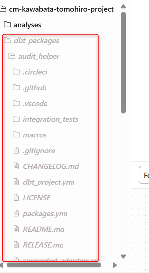Click the .github folder icon

[16, 87]
